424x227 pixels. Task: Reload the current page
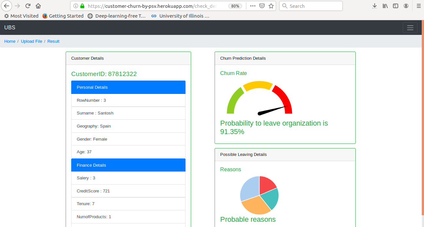(x=28, y=6)
